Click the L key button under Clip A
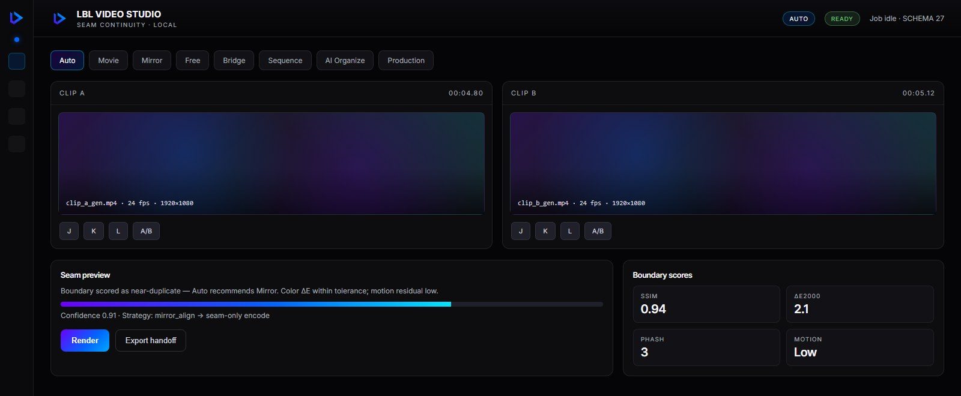The image size is (961, 396). pos(118,231)
